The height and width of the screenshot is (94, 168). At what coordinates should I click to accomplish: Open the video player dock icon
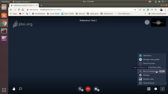click(x=4, y=38)
